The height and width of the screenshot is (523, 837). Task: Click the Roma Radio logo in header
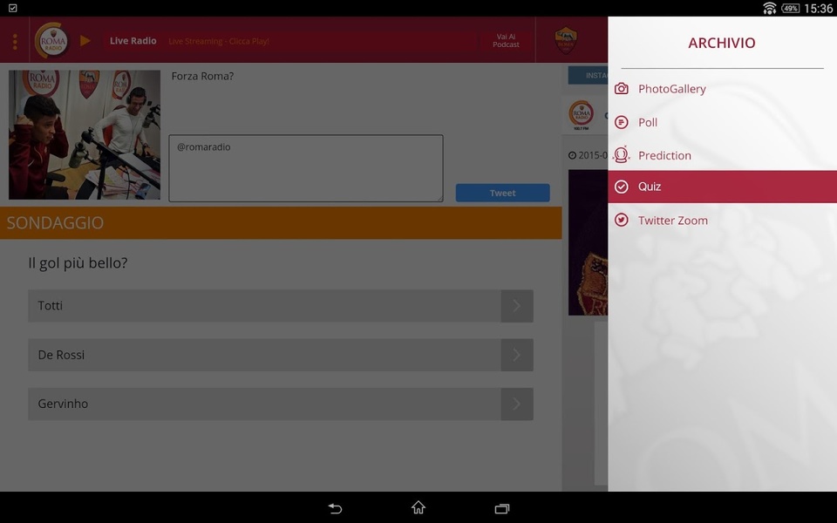tap(52, 40)
